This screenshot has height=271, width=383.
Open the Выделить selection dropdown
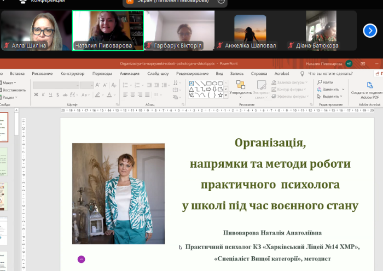[331, 96]
